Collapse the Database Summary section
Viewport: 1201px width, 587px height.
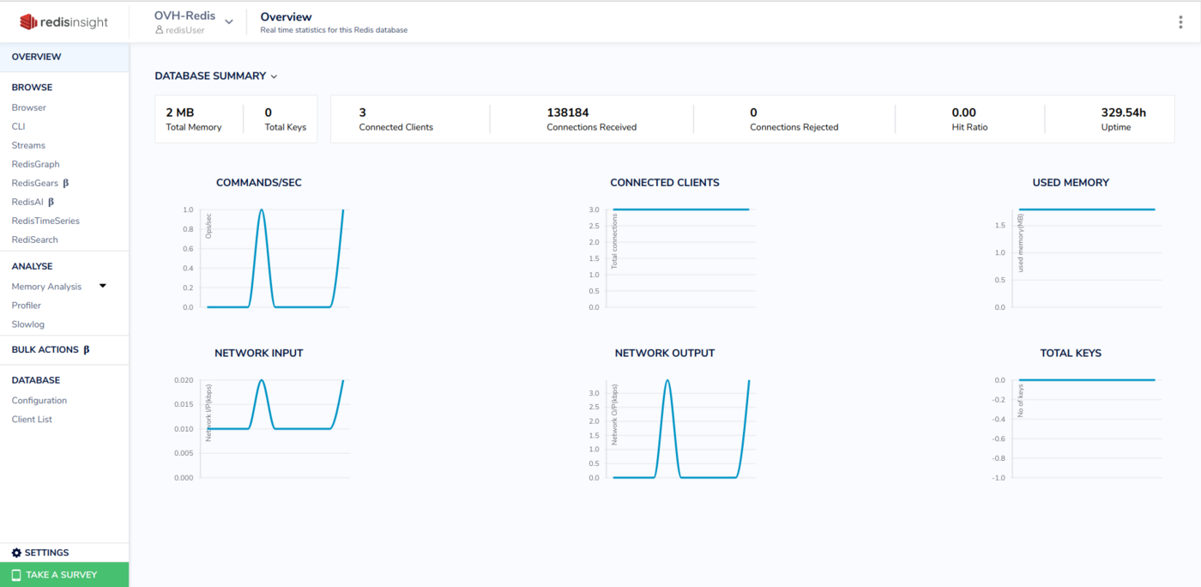[275, 76]
